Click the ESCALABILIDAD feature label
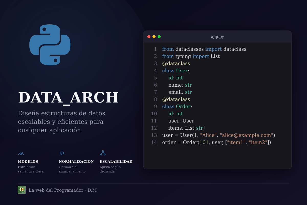The height and width of the screenshot is (205, 307). (x=116, y=162)
